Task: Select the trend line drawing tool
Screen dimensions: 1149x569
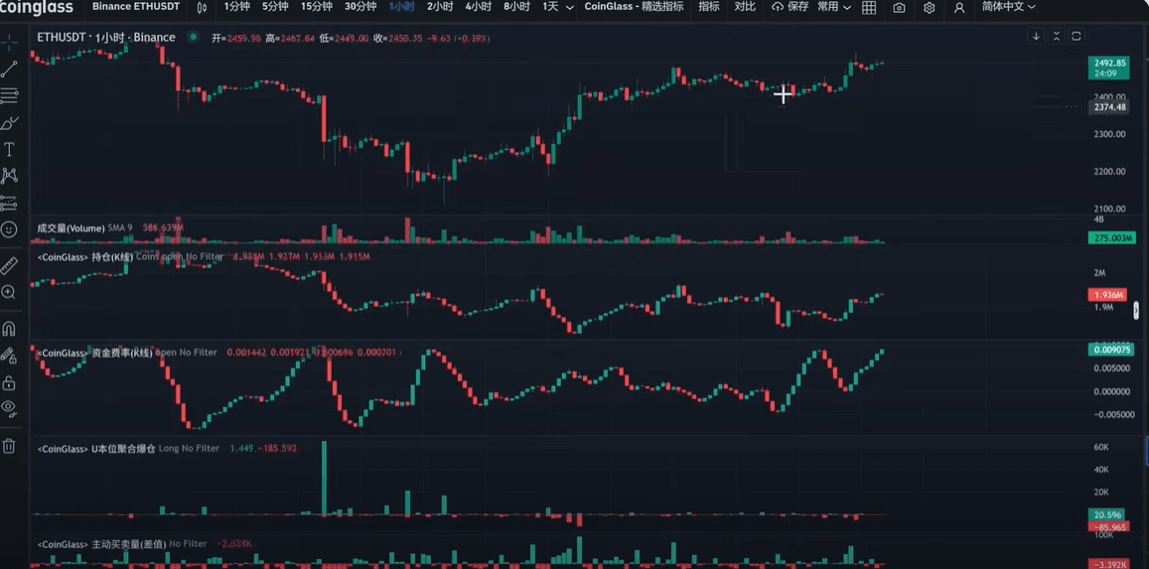Action: pyautogui.click(x=9, y=70)
